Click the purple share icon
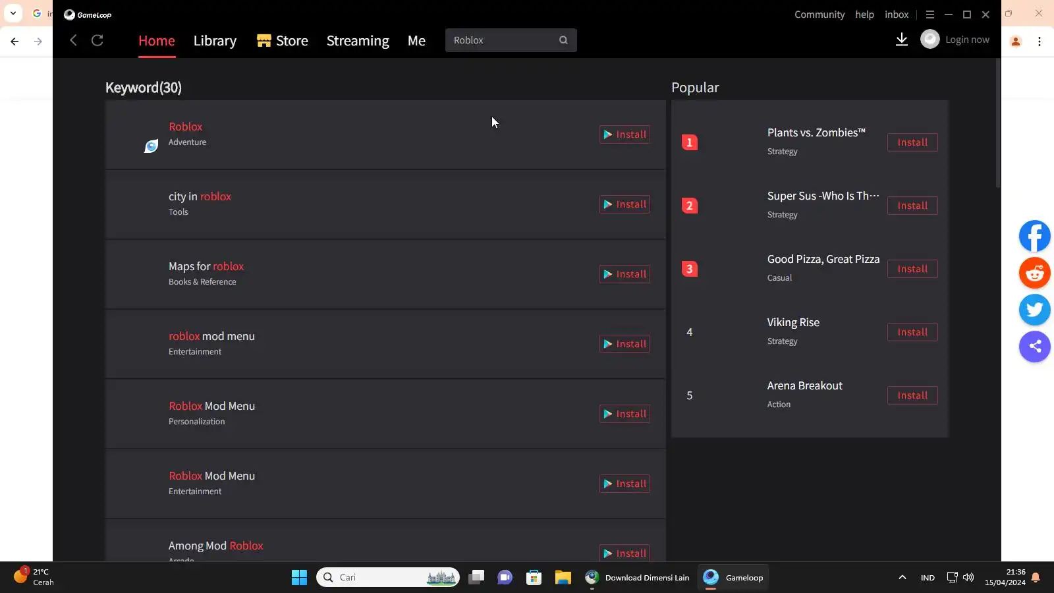The width and height of the screenshot is (1054, 593). [x=1035, y=347]
